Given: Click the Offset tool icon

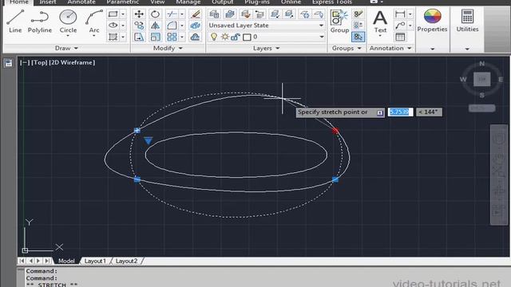Looking at the screenshot, I should 195,37.
